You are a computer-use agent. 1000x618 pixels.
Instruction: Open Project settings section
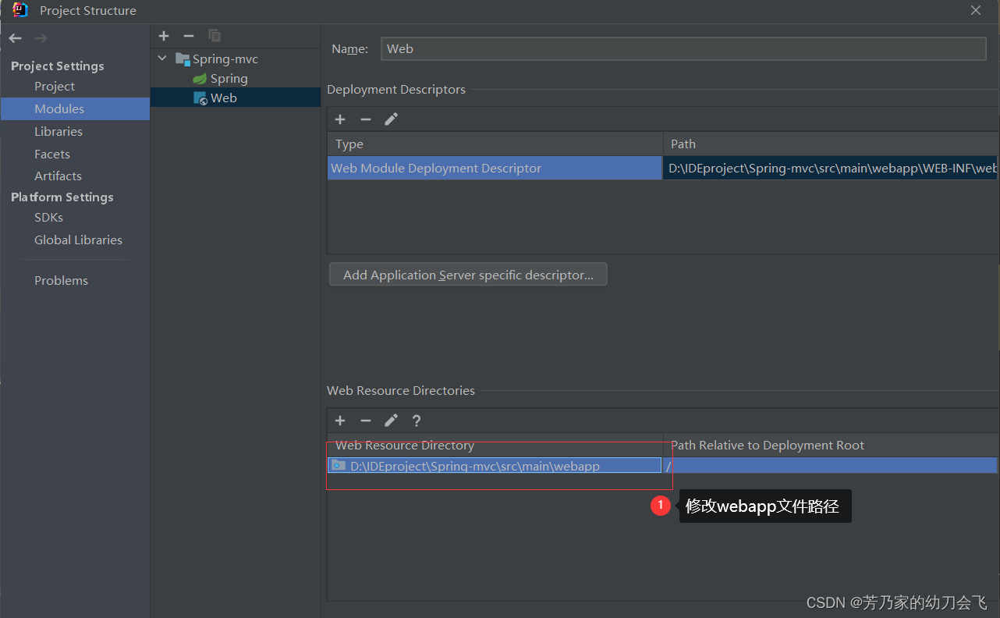(55, 87)
